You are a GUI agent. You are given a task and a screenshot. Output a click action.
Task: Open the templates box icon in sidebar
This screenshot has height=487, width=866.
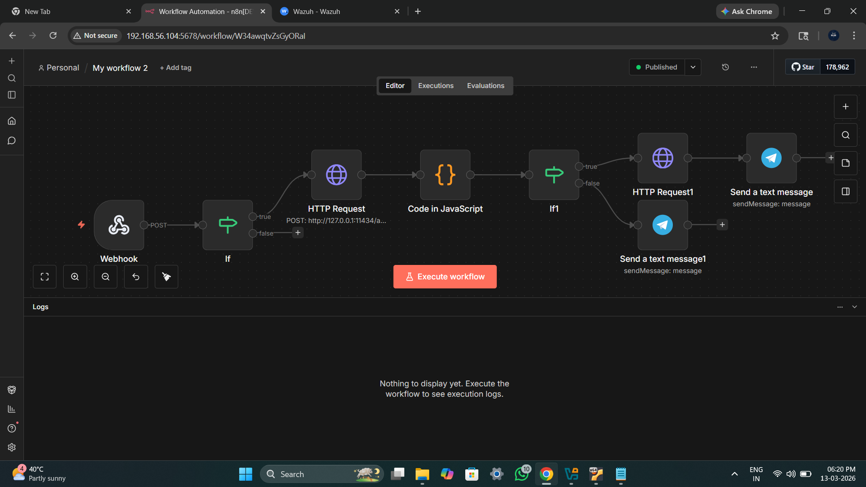tap(12, 390)
